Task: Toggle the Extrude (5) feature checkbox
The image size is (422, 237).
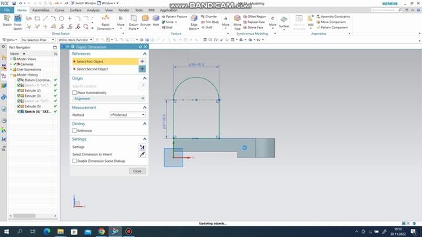Action: [19, 106]
